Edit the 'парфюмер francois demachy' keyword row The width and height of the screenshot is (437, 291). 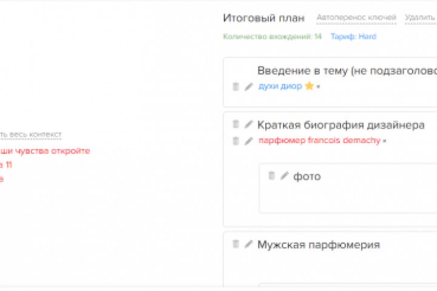coord(248,141)
